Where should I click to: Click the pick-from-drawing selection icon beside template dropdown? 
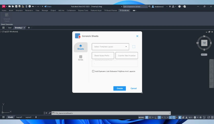point(134,47)
